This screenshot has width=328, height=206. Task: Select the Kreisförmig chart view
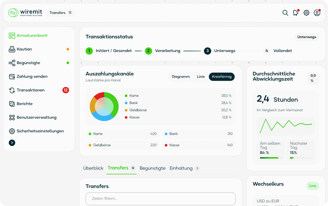pyautogui.click(x=222, y=77)
